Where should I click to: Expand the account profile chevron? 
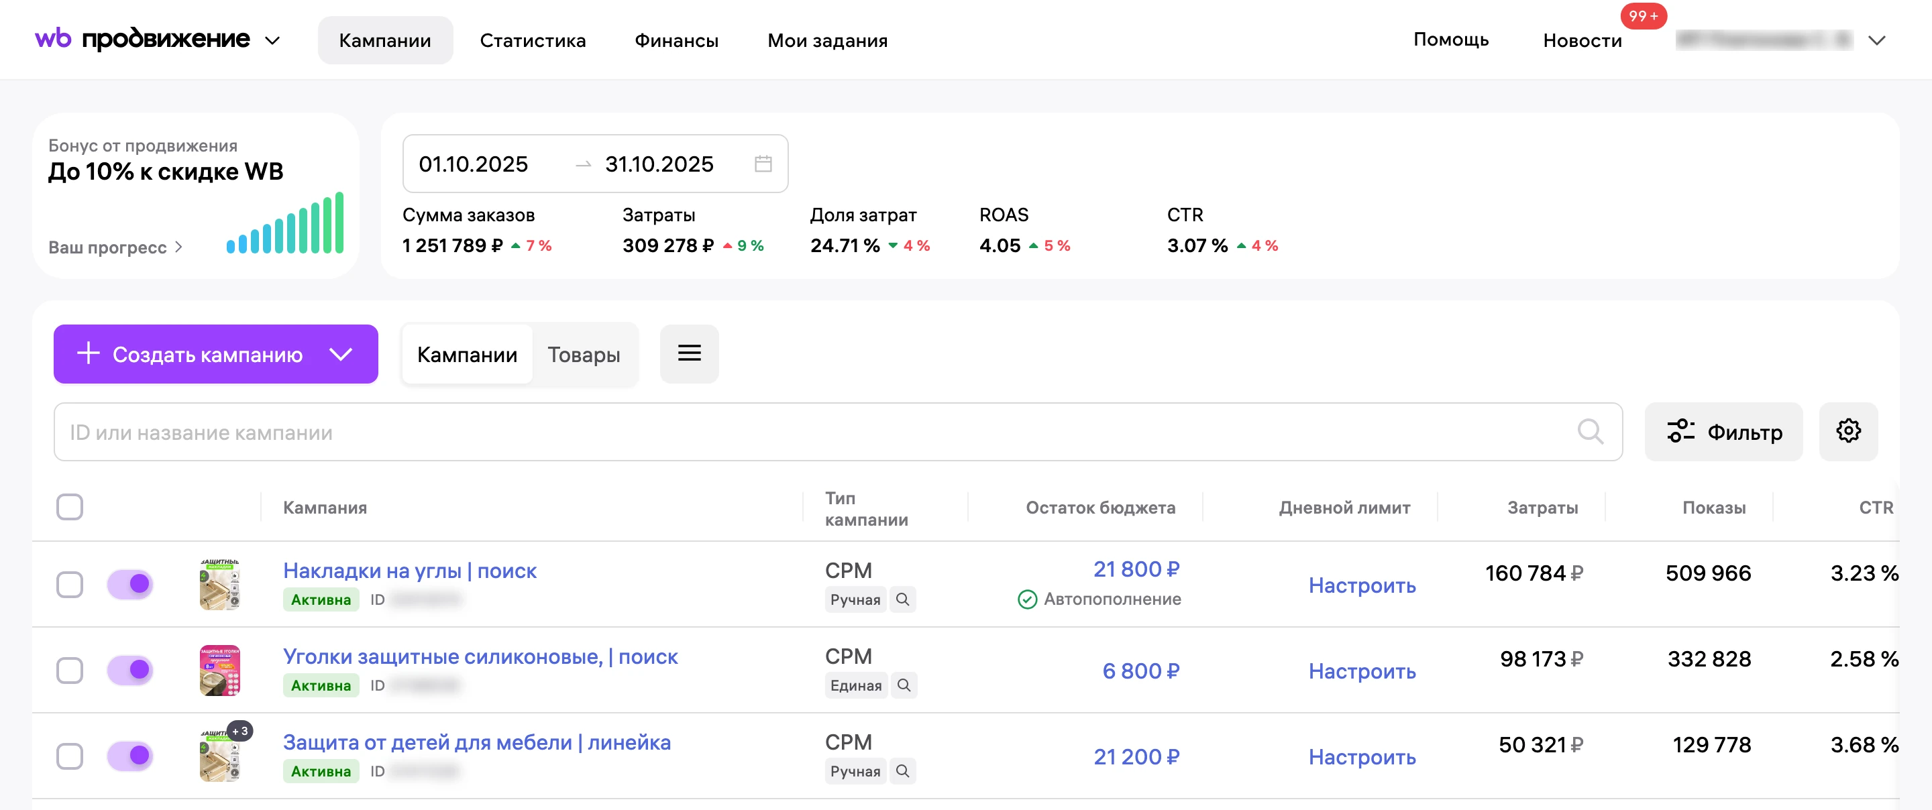click(x=1876, y=40)
